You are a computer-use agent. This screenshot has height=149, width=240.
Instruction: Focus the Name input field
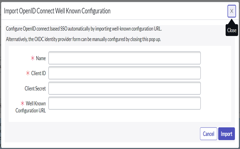125,58
